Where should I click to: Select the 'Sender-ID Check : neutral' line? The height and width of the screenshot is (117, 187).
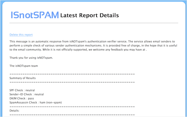tap(27, 94)
